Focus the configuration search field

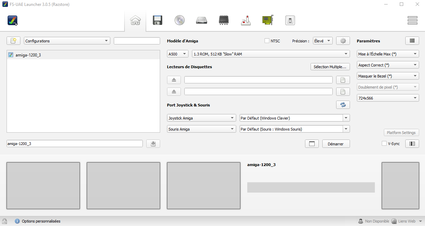137,41
